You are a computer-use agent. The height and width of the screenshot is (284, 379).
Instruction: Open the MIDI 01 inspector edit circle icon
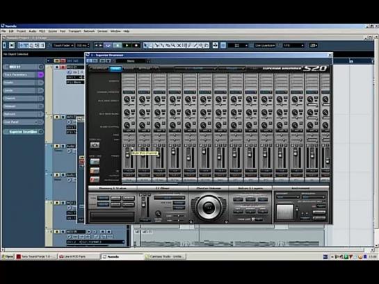pos(41,67)
